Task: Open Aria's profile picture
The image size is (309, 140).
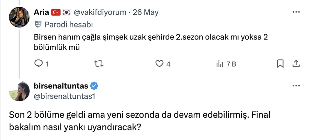Action: (x=19, y=17)
